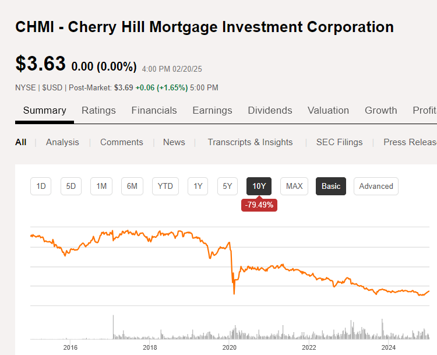Switch to the Financials tab
437x355 pixels.
click(154, 110)
